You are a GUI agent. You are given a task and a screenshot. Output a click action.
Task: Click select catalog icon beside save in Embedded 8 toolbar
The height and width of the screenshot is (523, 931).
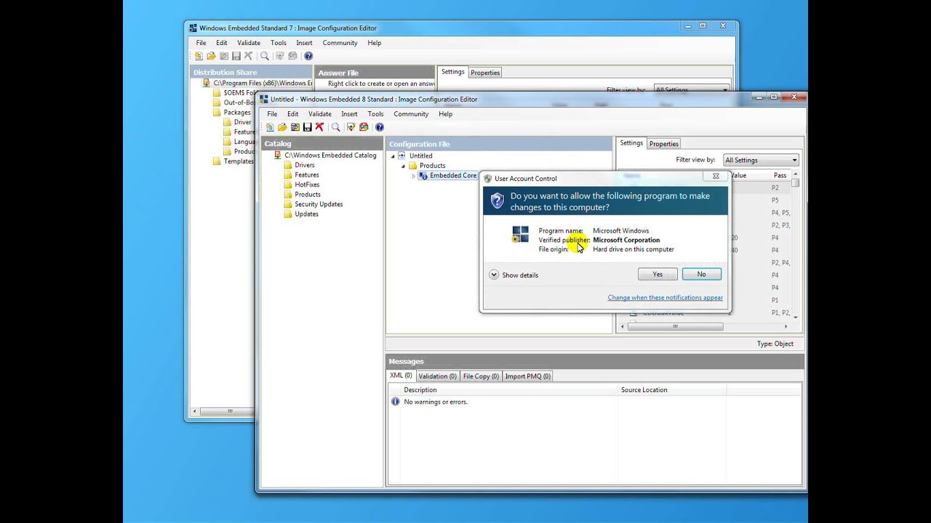(295, 127)
